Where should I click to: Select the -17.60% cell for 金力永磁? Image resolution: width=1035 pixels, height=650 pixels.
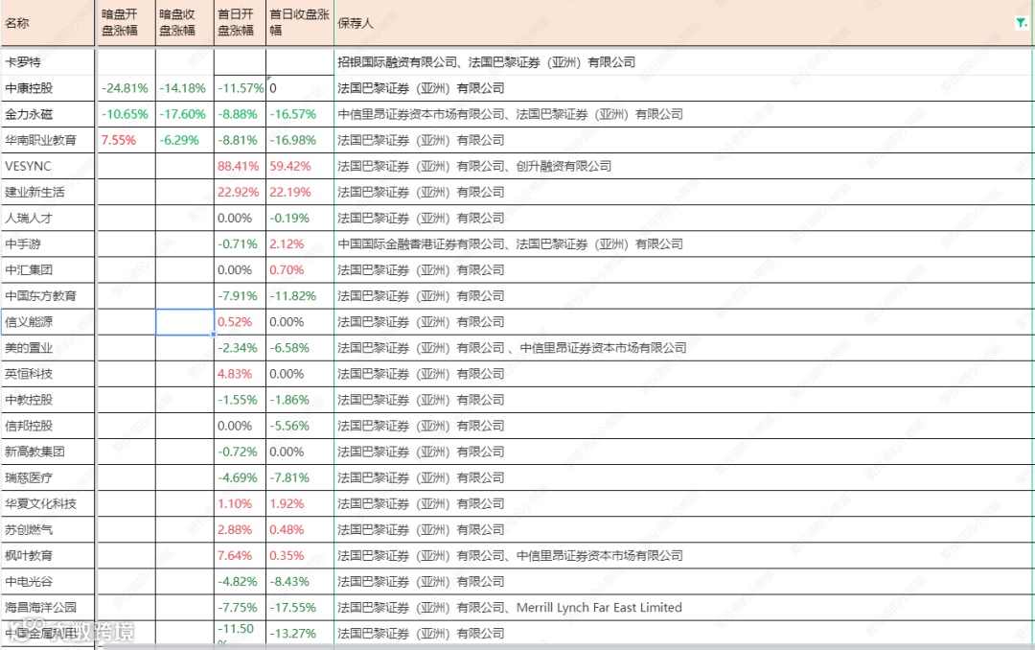(x=185, y=114)
